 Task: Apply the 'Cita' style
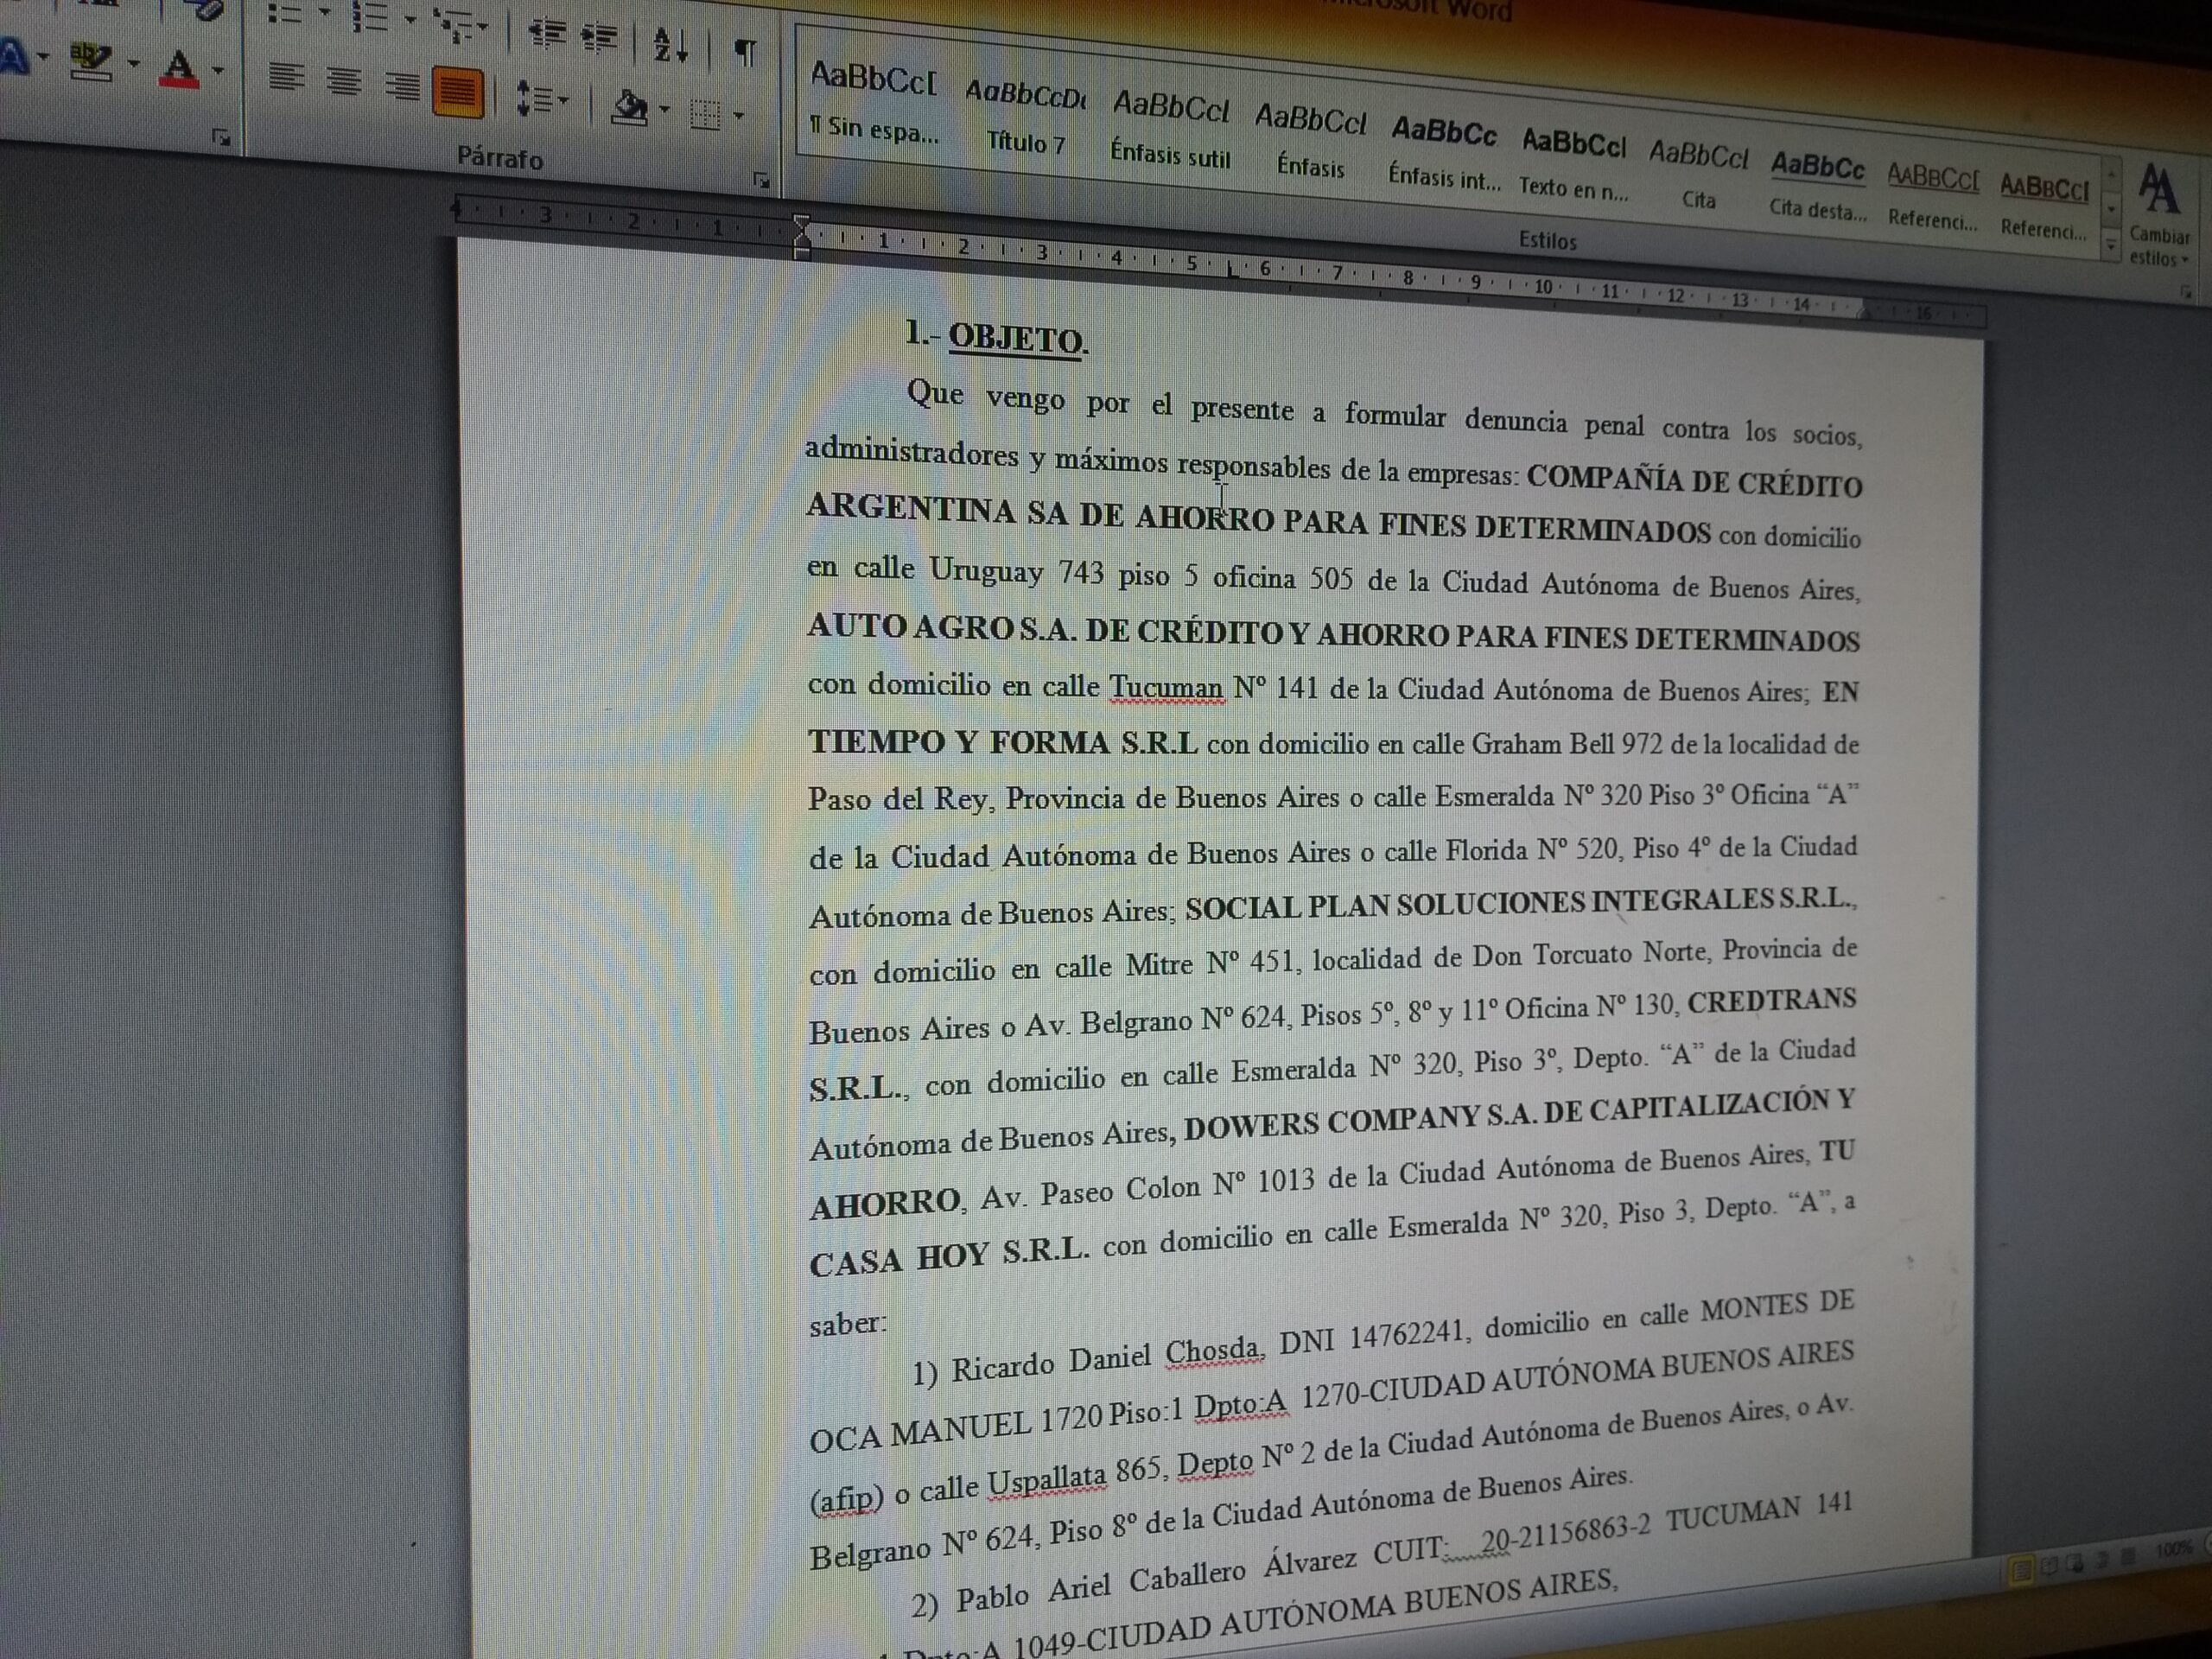coord(1698,174)
